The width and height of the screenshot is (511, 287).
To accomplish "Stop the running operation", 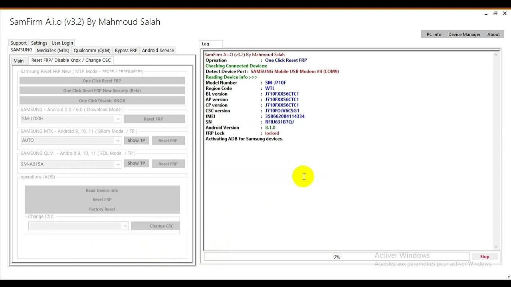I will pyautogui.click(x=485, y=257).
